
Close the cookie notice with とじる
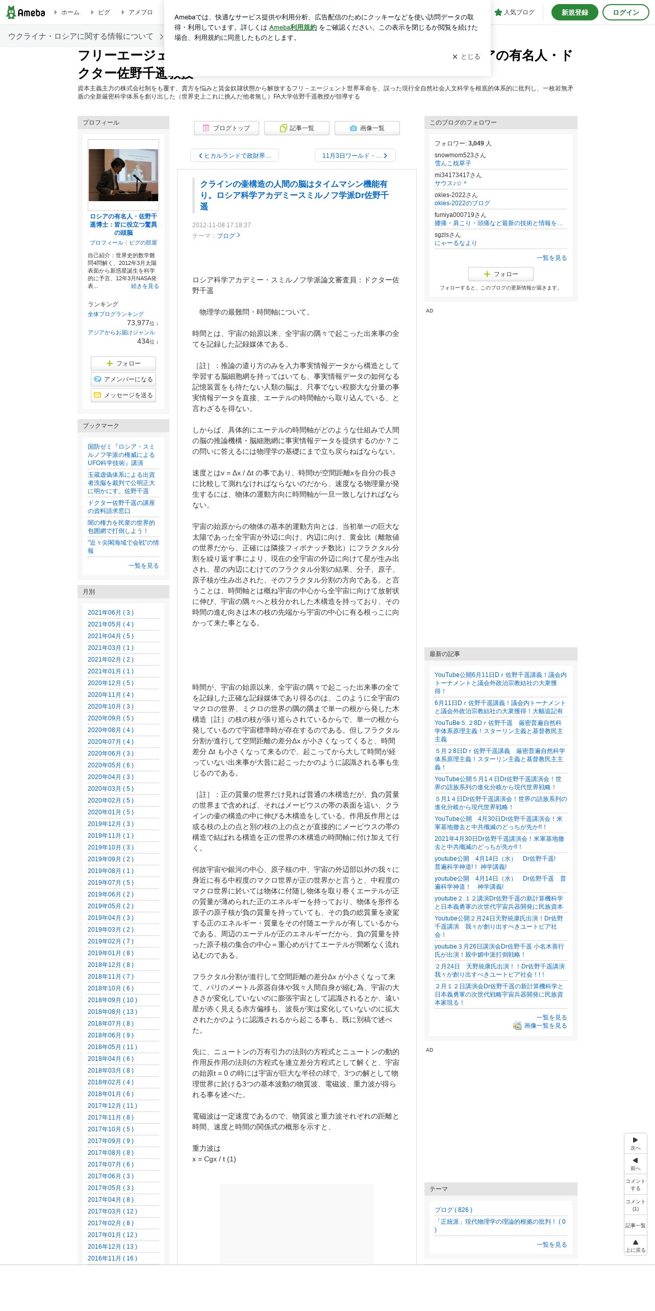(466, 57)
